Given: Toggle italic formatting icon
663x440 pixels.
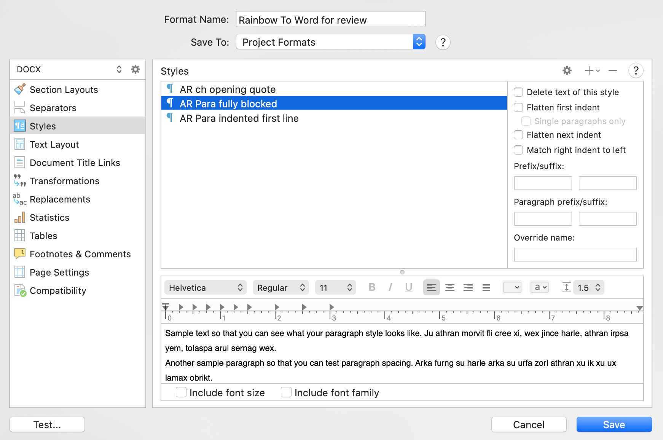Looking at the screenshot, I should (390, 287).
